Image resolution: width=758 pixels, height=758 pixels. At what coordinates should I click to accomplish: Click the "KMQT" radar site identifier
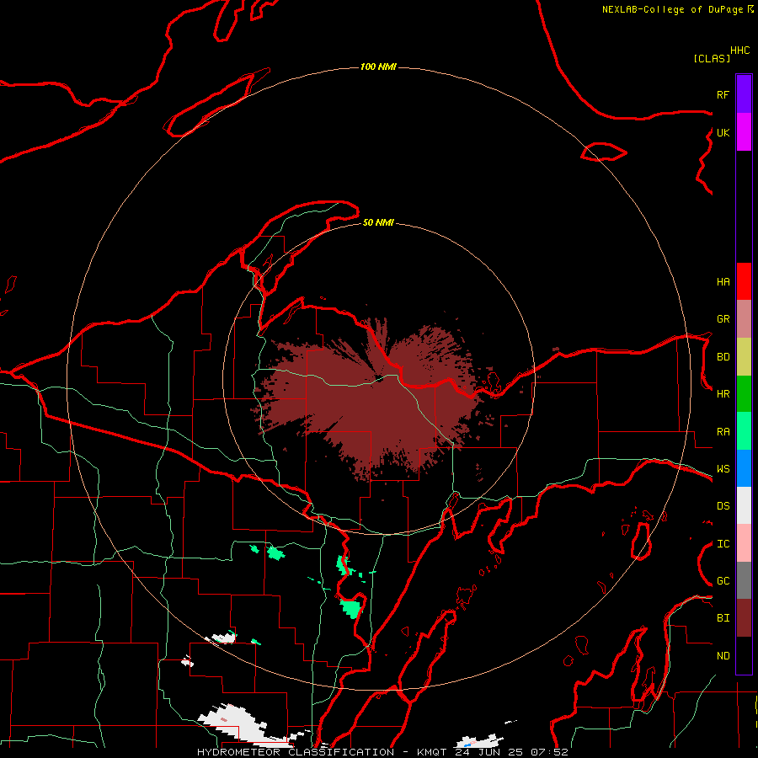[x=432, y=752]
